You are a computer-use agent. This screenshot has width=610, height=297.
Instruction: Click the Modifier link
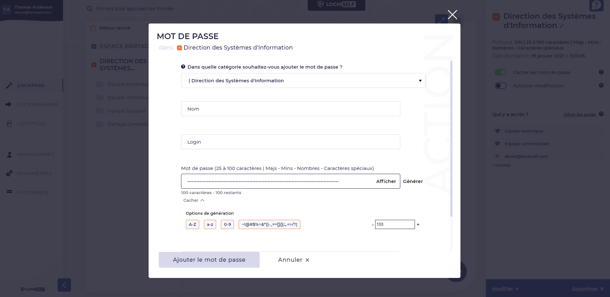[x=505, y=289]
